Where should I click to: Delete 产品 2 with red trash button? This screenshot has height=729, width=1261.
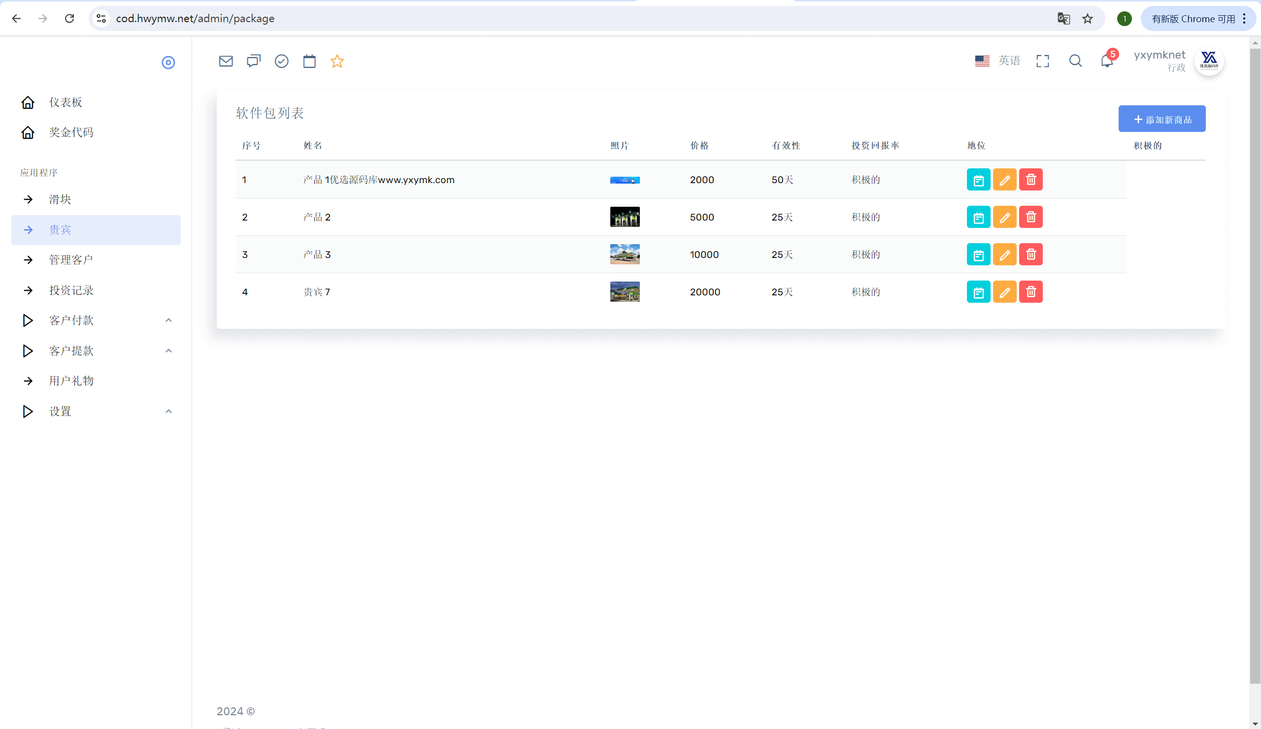(x=1030, y=217)
